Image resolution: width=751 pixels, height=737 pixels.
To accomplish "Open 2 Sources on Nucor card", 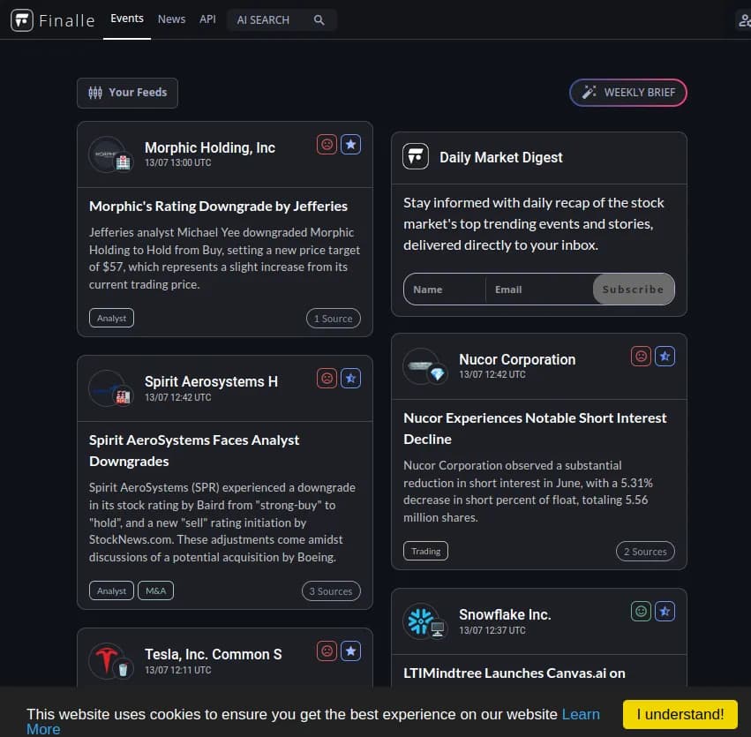I will (x=645, y=551).
